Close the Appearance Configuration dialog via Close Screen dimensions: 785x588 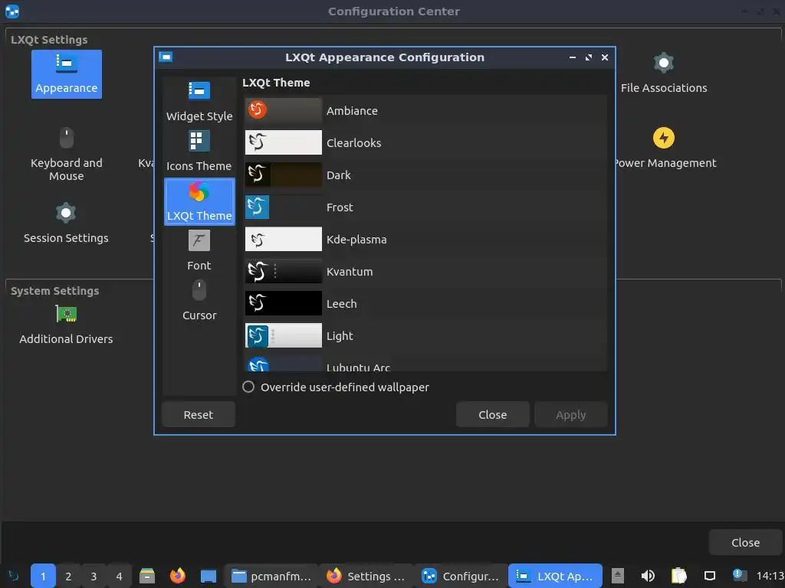pos(493,414)
